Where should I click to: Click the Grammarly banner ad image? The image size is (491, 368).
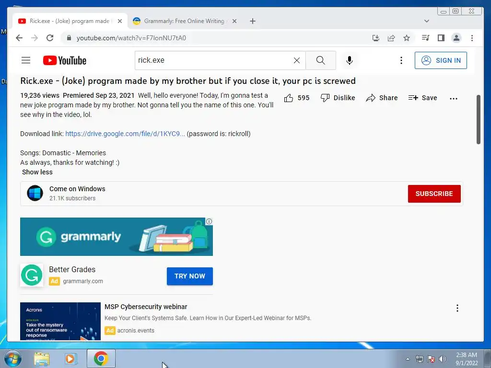116,237
